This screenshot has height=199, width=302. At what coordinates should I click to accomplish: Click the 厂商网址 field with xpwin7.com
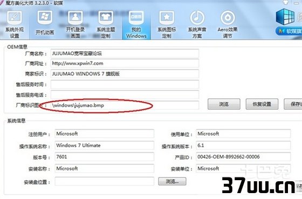pyautogui.click(x=125, y=63)
